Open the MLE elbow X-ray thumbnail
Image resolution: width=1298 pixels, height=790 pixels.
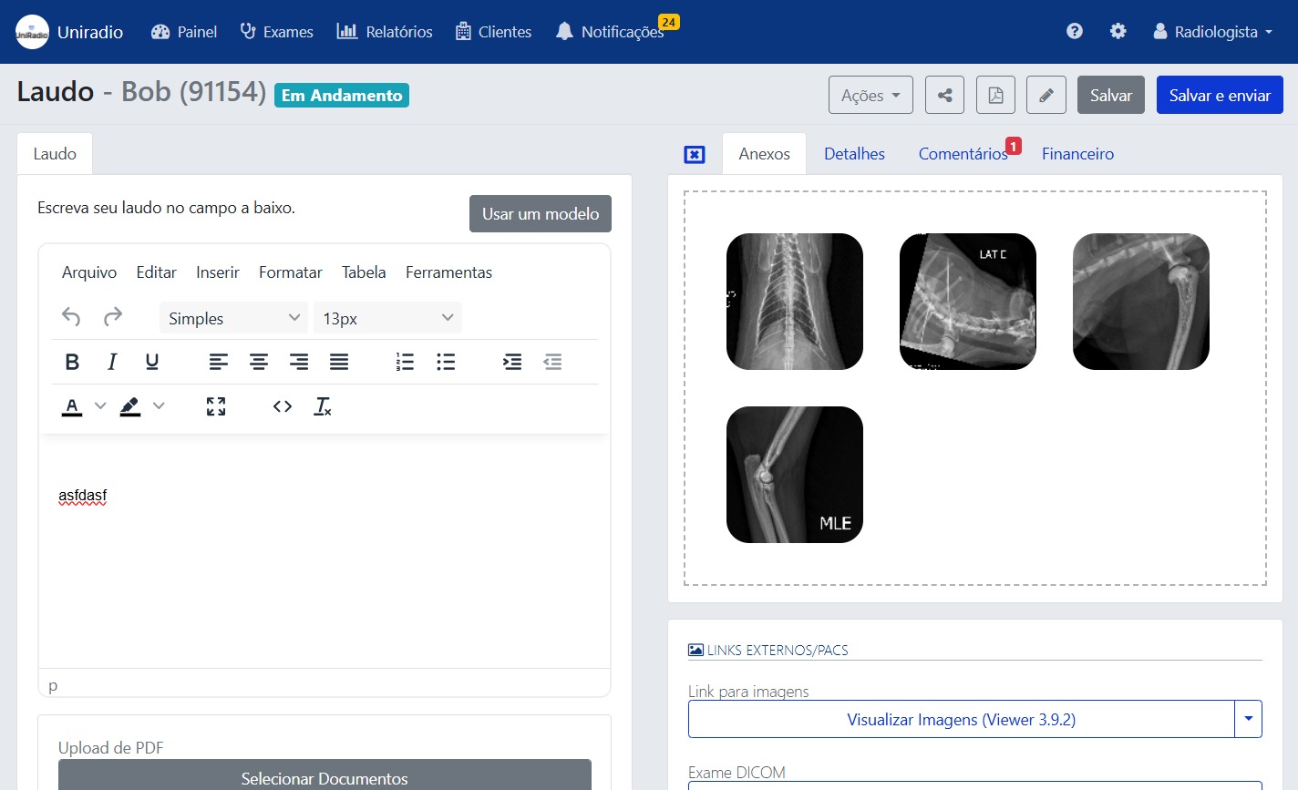point(793,474)
